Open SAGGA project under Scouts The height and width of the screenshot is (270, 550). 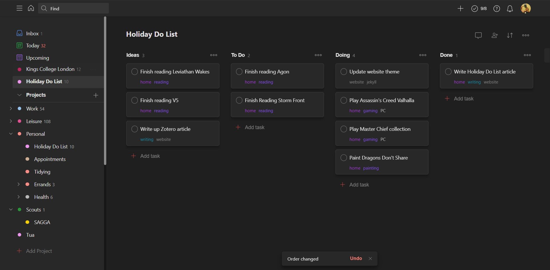click(42, 222)
